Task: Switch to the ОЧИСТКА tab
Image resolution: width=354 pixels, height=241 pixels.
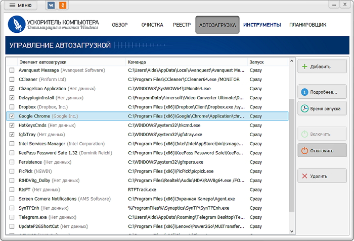Action: [x=152, y=25]
